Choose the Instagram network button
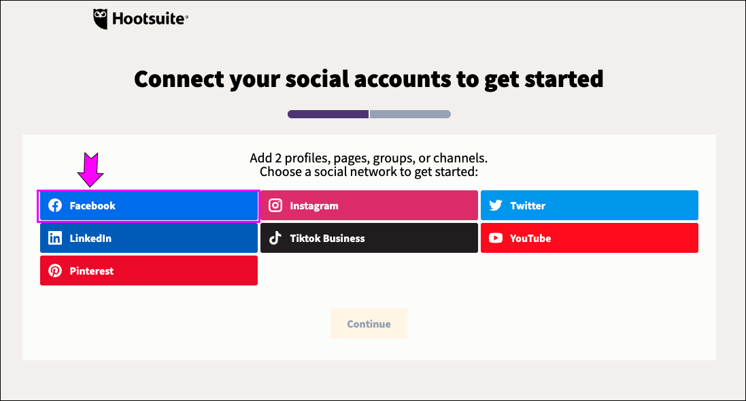Image resolution: width=746 pixels, height=401 pixels. (x=369, y=206)
